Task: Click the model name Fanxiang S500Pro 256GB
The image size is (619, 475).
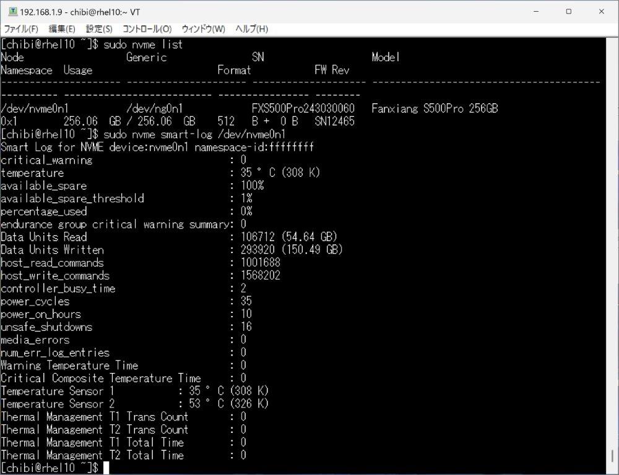Action: point(435,109)
